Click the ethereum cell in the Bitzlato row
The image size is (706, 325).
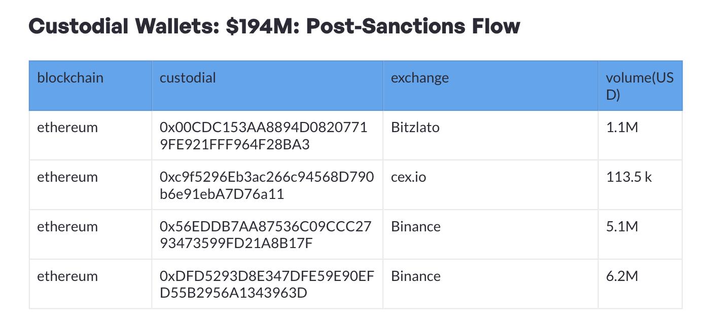[x=67, y=128]
